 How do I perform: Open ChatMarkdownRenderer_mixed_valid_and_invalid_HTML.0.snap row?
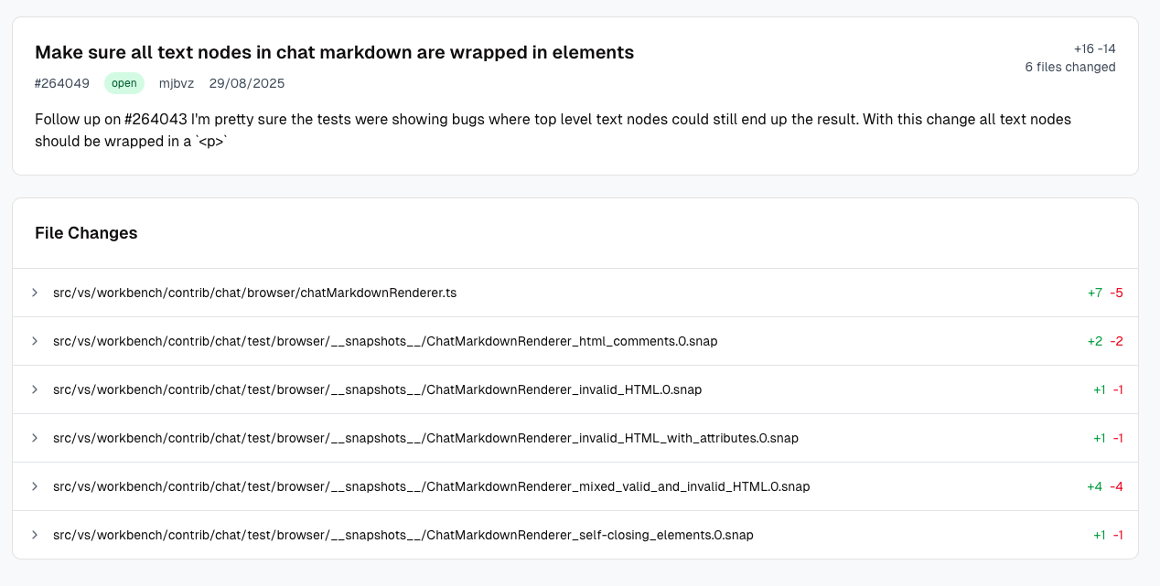(x=431, y=486)
